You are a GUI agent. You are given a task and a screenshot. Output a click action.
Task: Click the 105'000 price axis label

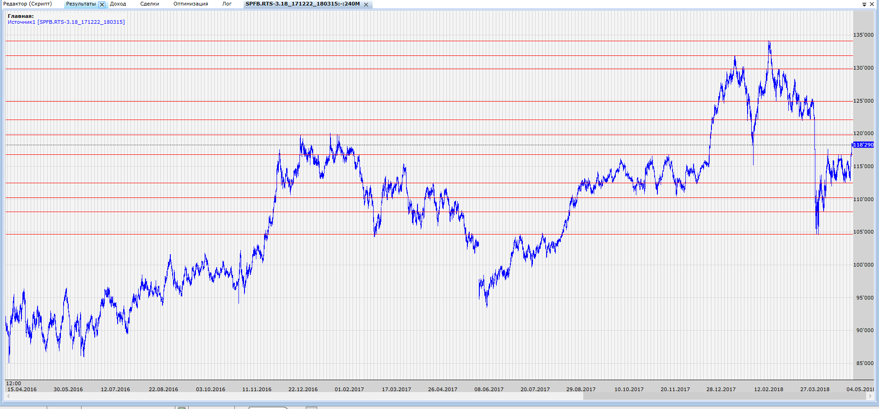(863, 232)
